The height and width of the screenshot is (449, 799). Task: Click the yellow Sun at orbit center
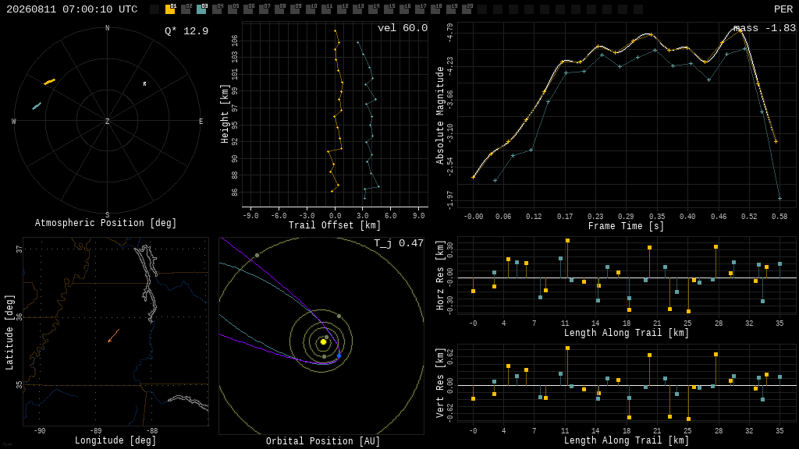(x=323, y=342)
